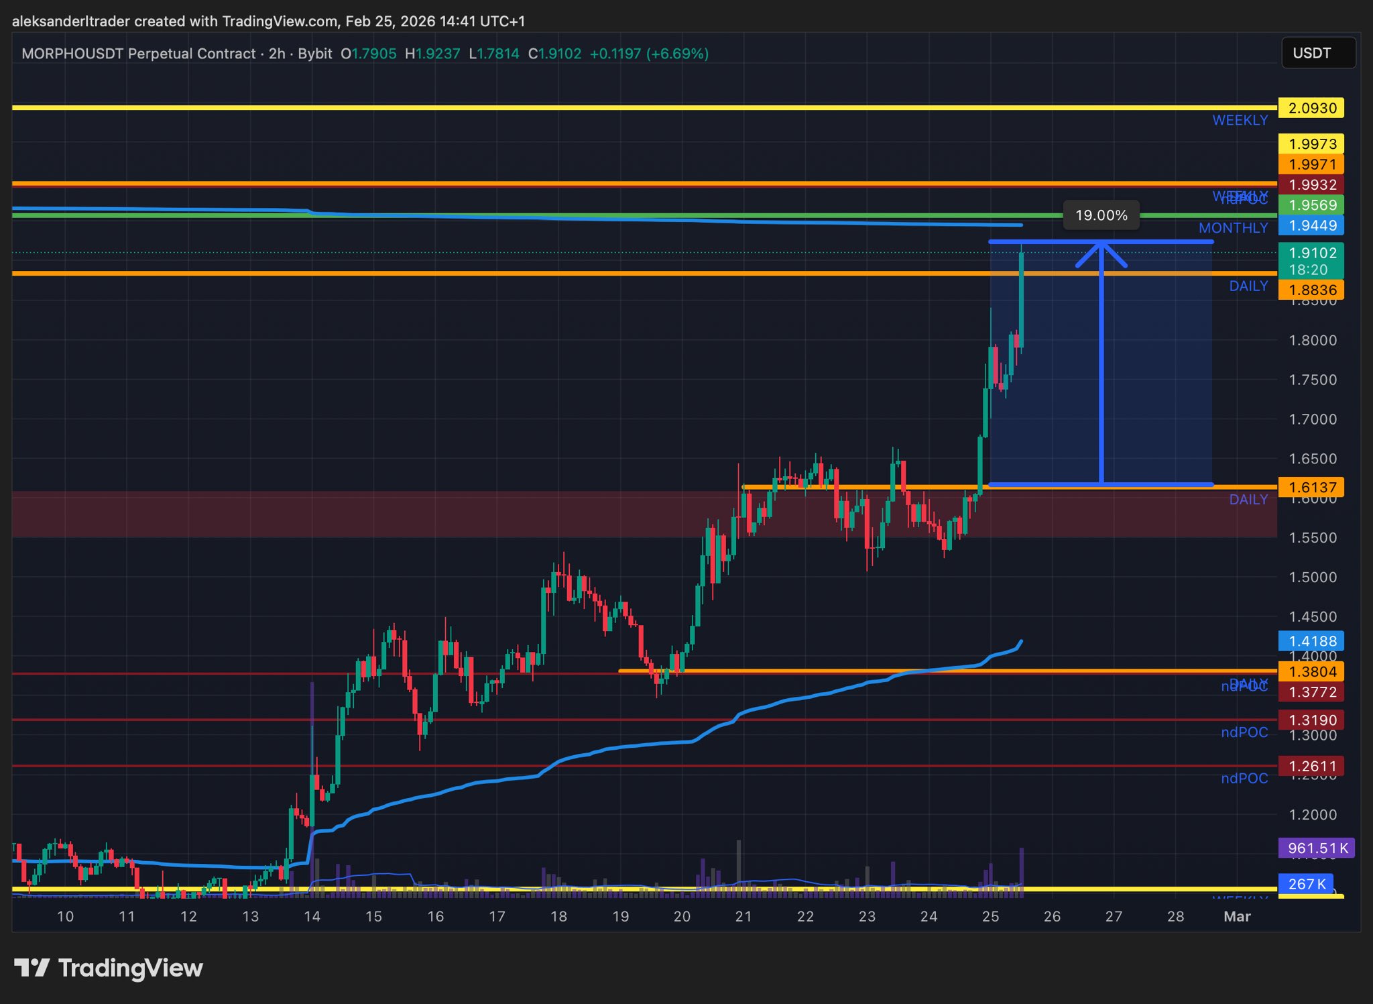Click the dark red 1.2611 ndPOC price tag
This screenshot has height=1004, width=1373.
tap(1311, 766)
